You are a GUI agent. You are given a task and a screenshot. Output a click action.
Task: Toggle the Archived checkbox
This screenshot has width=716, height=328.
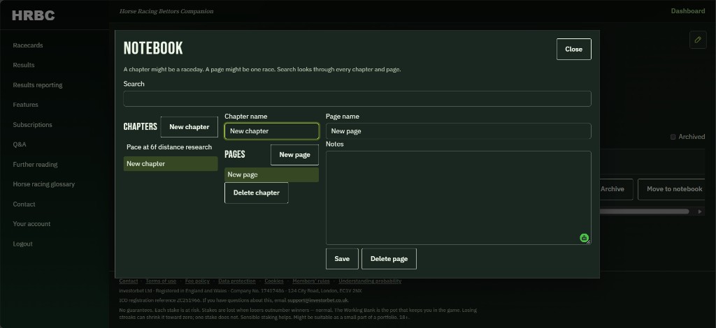point(673,137)
